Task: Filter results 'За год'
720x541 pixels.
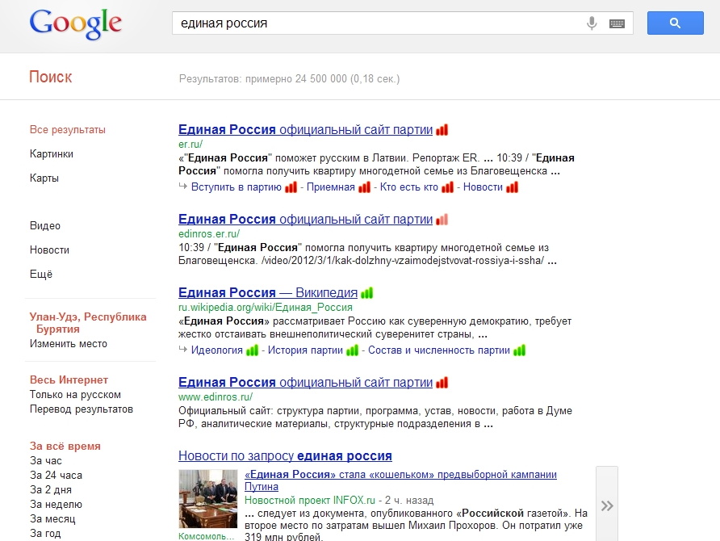Action: pos(45,534)
